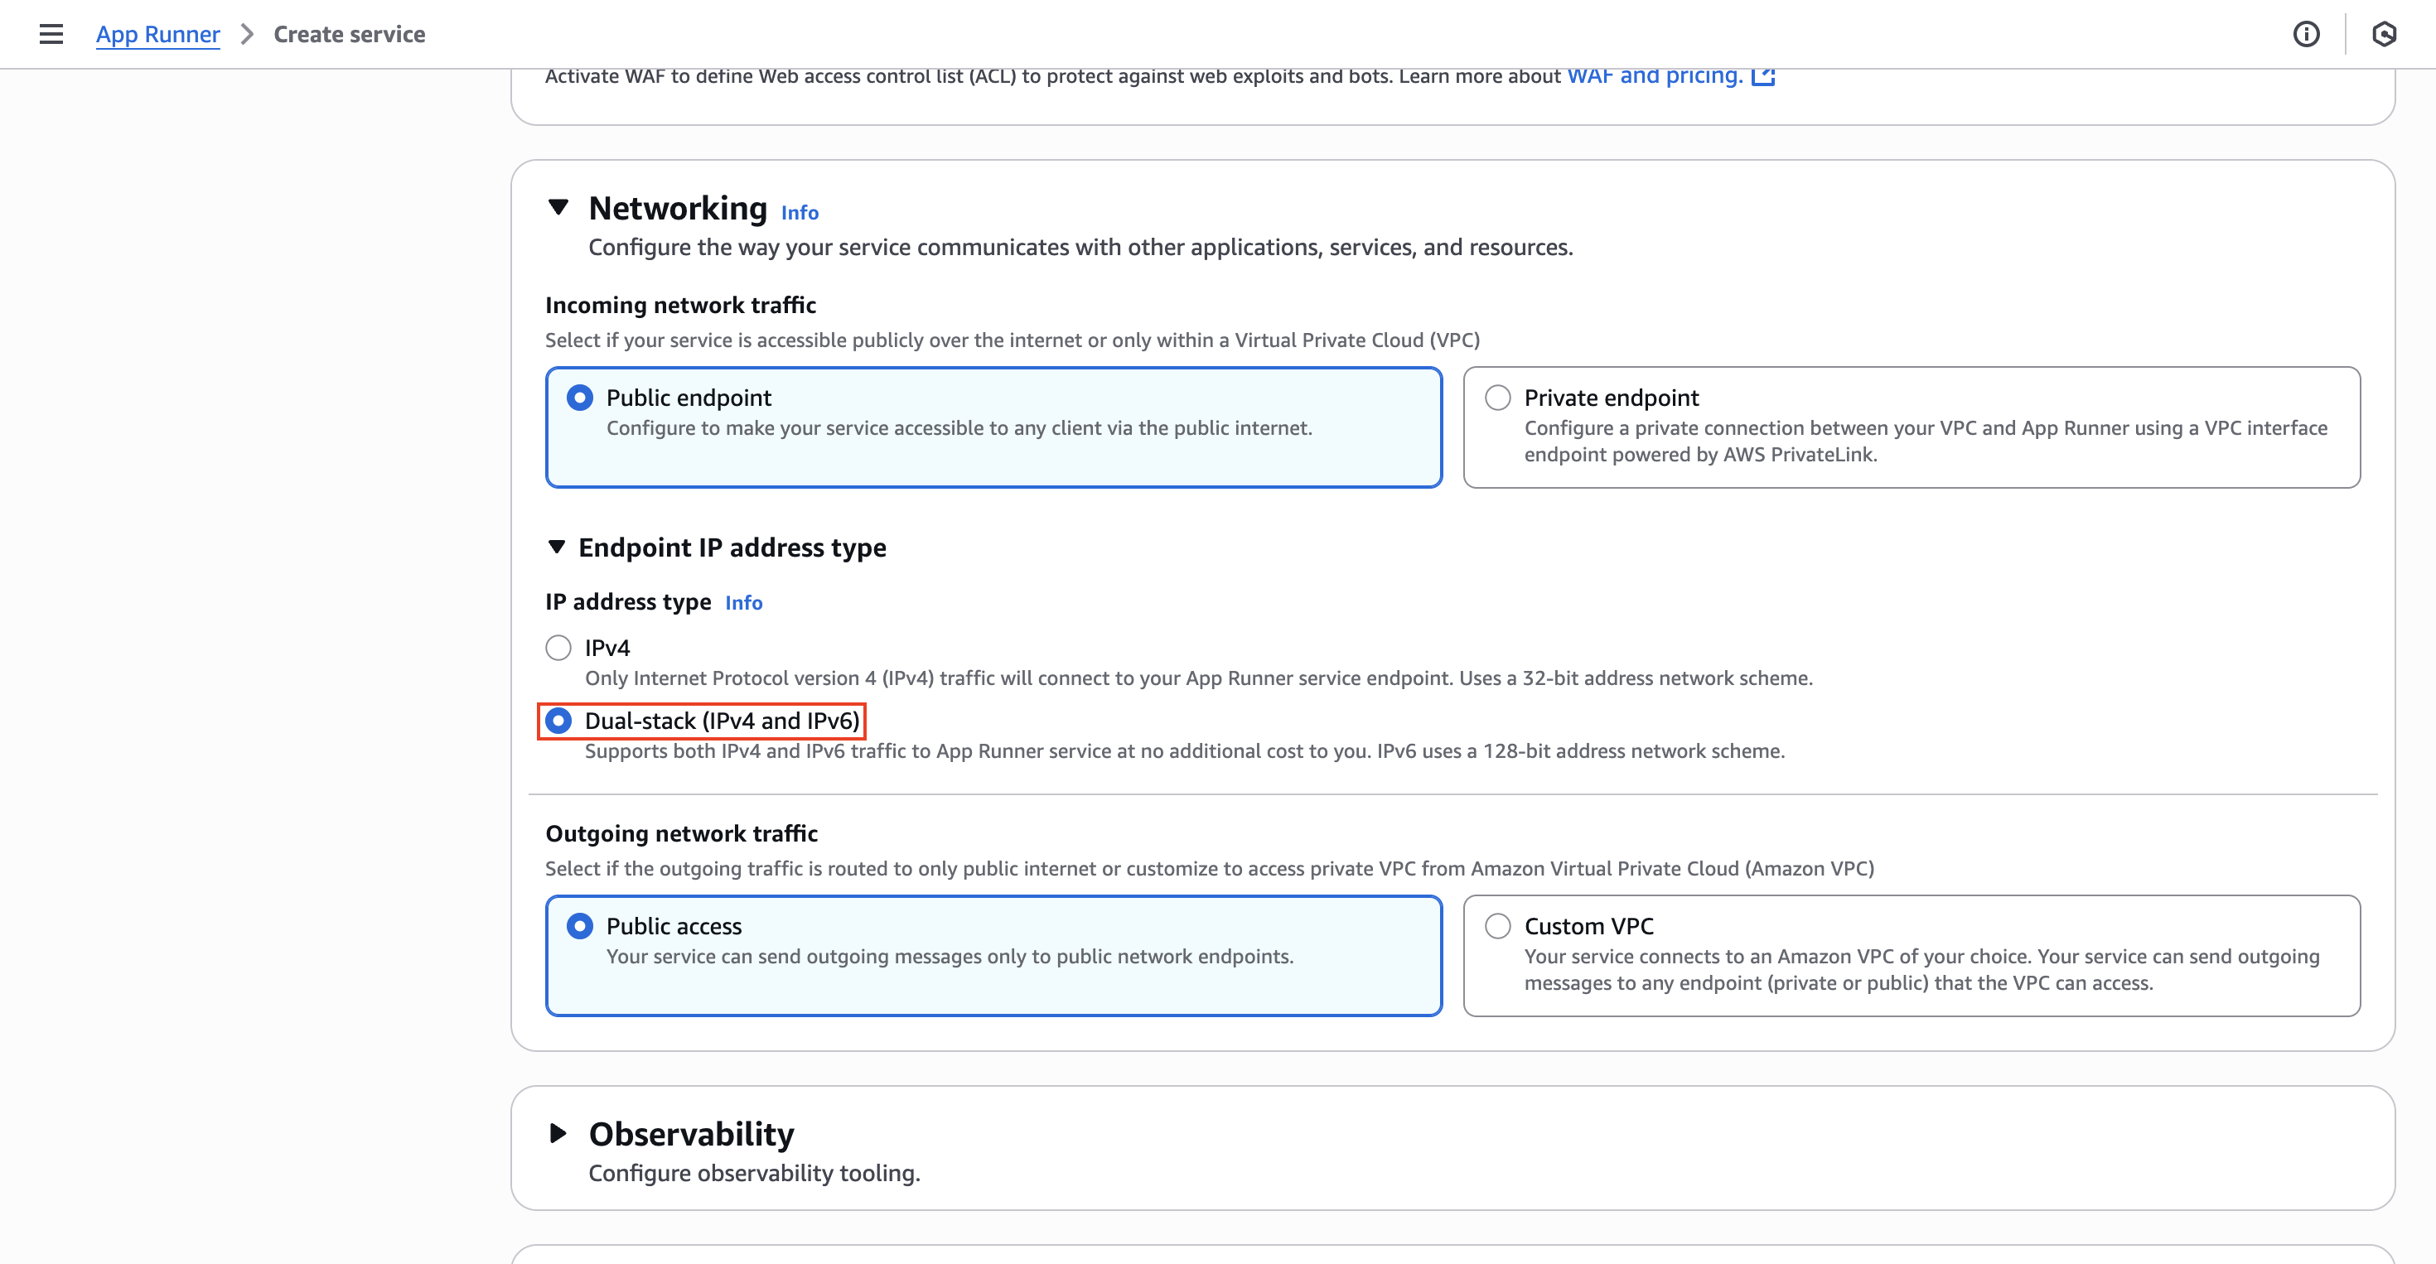Open Amazon Q from the top-right hexagon icon
Screen dimensions: 2436x1264
click(x=2384, y=34)
